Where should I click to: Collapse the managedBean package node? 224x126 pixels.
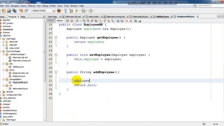pyautogui.click(x=3, y=79)
